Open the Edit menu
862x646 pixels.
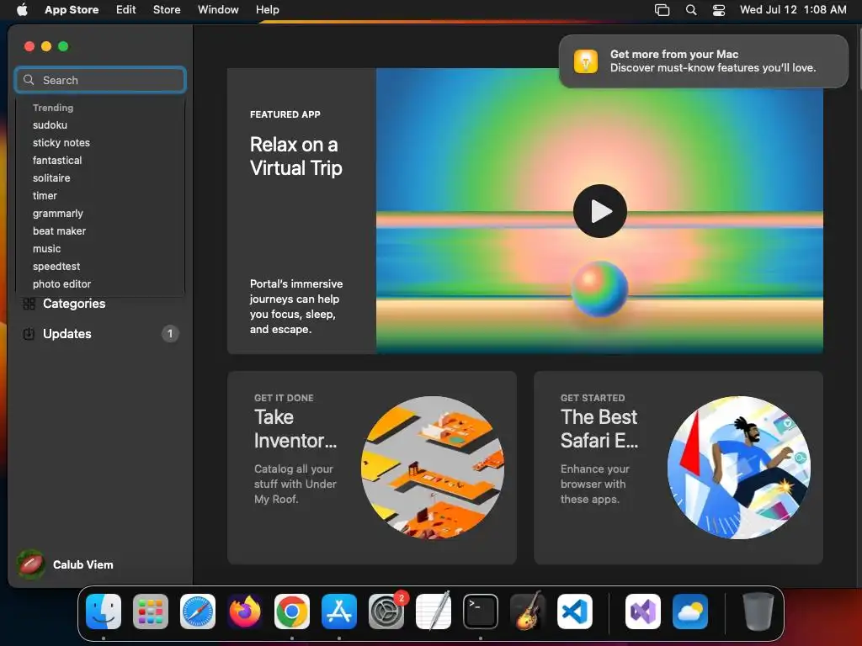[126, 9]
